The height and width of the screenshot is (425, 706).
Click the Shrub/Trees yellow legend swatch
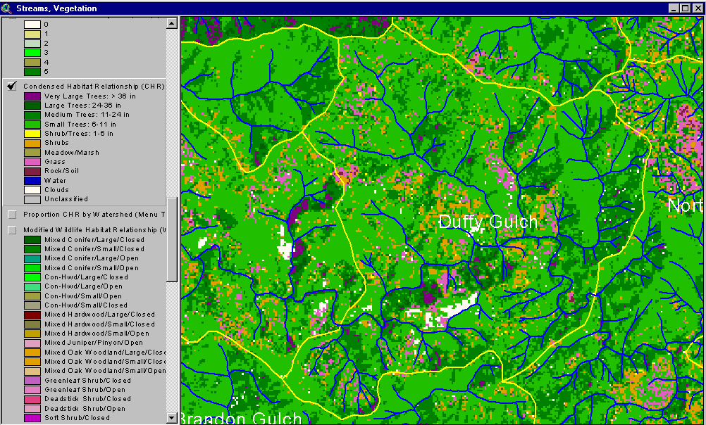(32, 134)
